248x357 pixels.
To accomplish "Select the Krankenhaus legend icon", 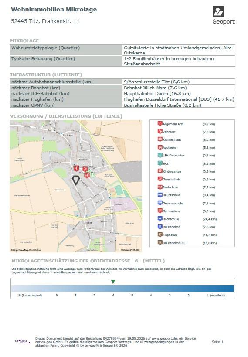I will click(x=160, y=139).
